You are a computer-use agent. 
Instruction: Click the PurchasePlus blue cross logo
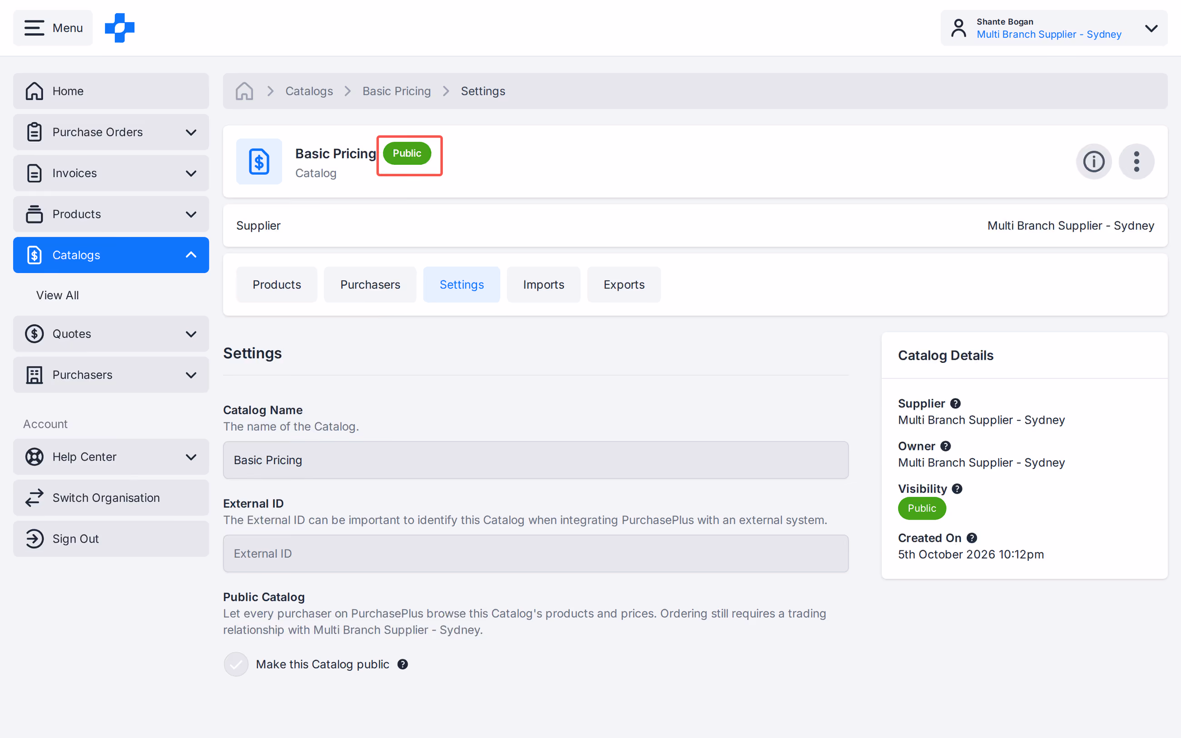[119, 28]
